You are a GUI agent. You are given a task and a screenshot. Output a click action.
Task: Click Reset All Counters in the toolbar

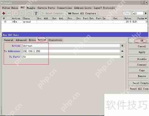(x=82, y=13)
